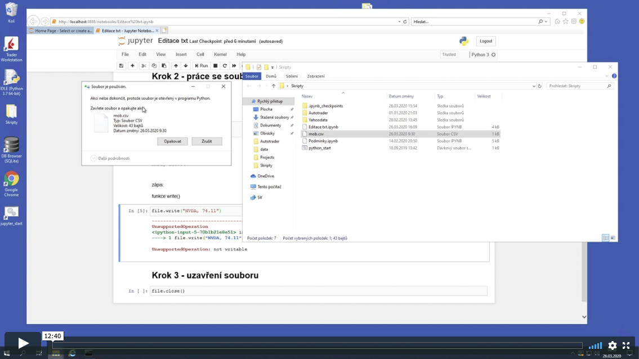The image size is (639, 359).
Task: Click the Opakovat button in dialog
Action: pos(172,141)
